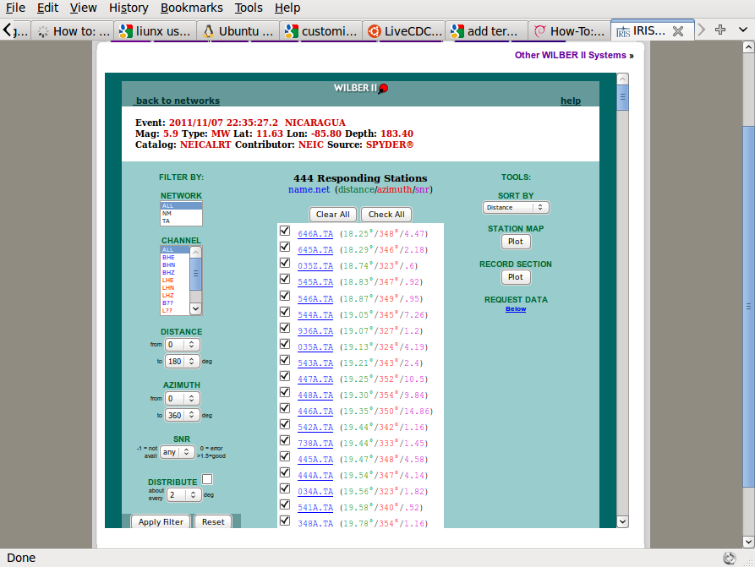Uncheck station 645A.TA checkbox
The image size is (755, 567).
point(285,247)
